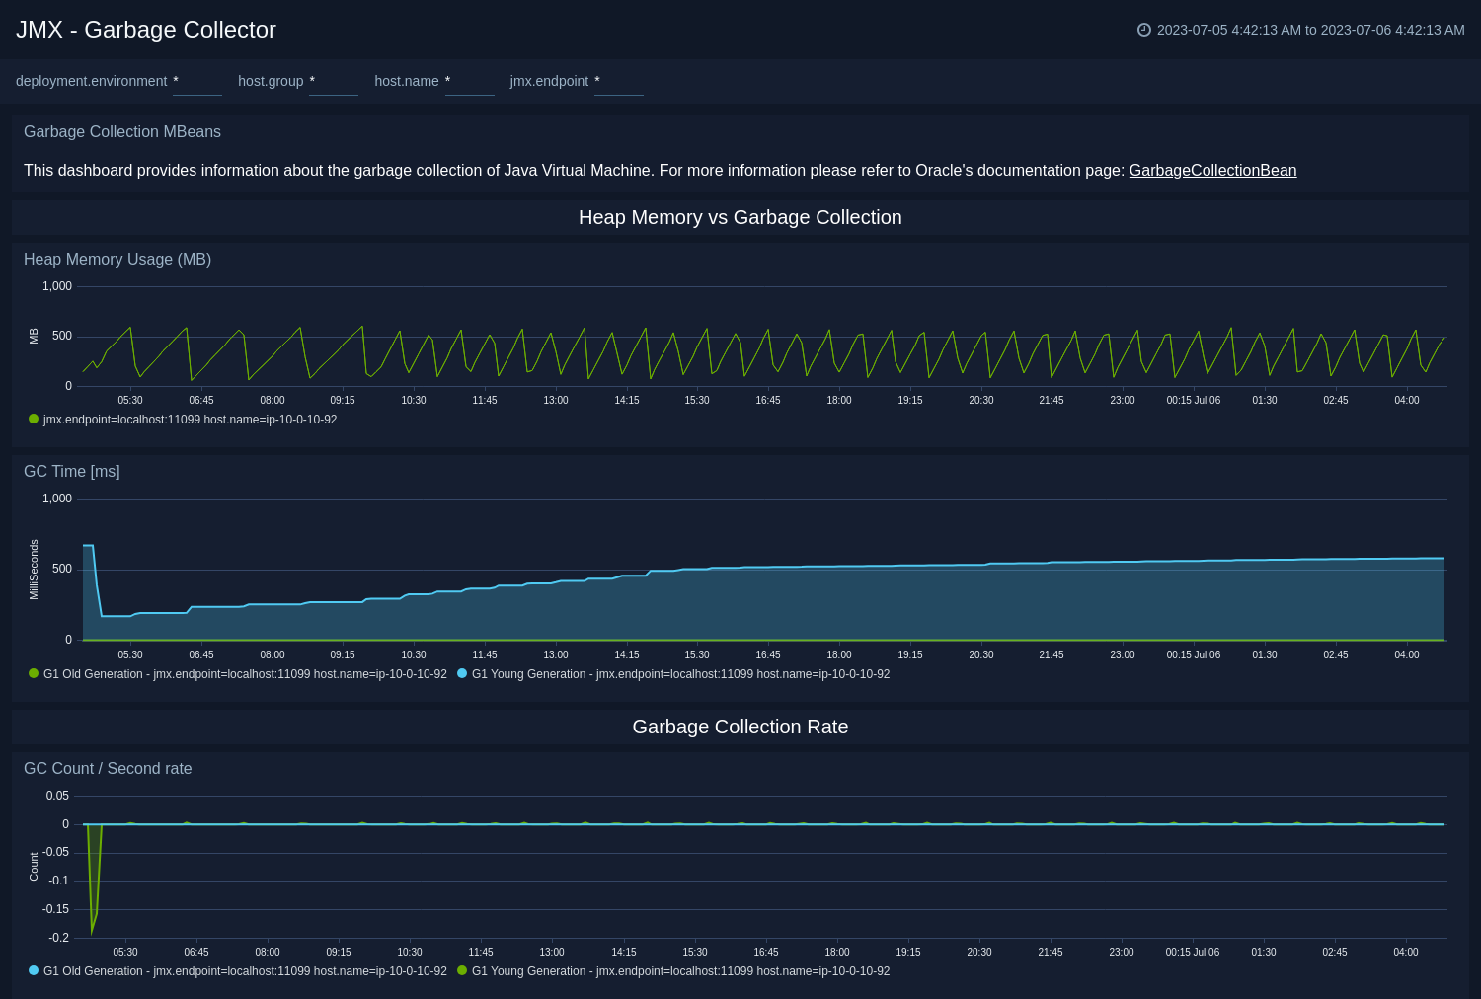Image resolution: width=1481 pixels, height=999 pixels.
Task: Click the host.name filter label
Action: [407, 82]
